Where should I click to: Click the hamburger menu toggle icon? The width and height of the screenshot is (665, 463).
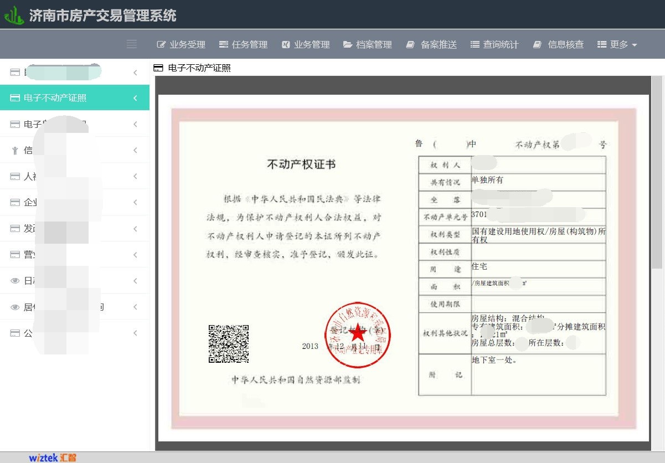(132, 44)
